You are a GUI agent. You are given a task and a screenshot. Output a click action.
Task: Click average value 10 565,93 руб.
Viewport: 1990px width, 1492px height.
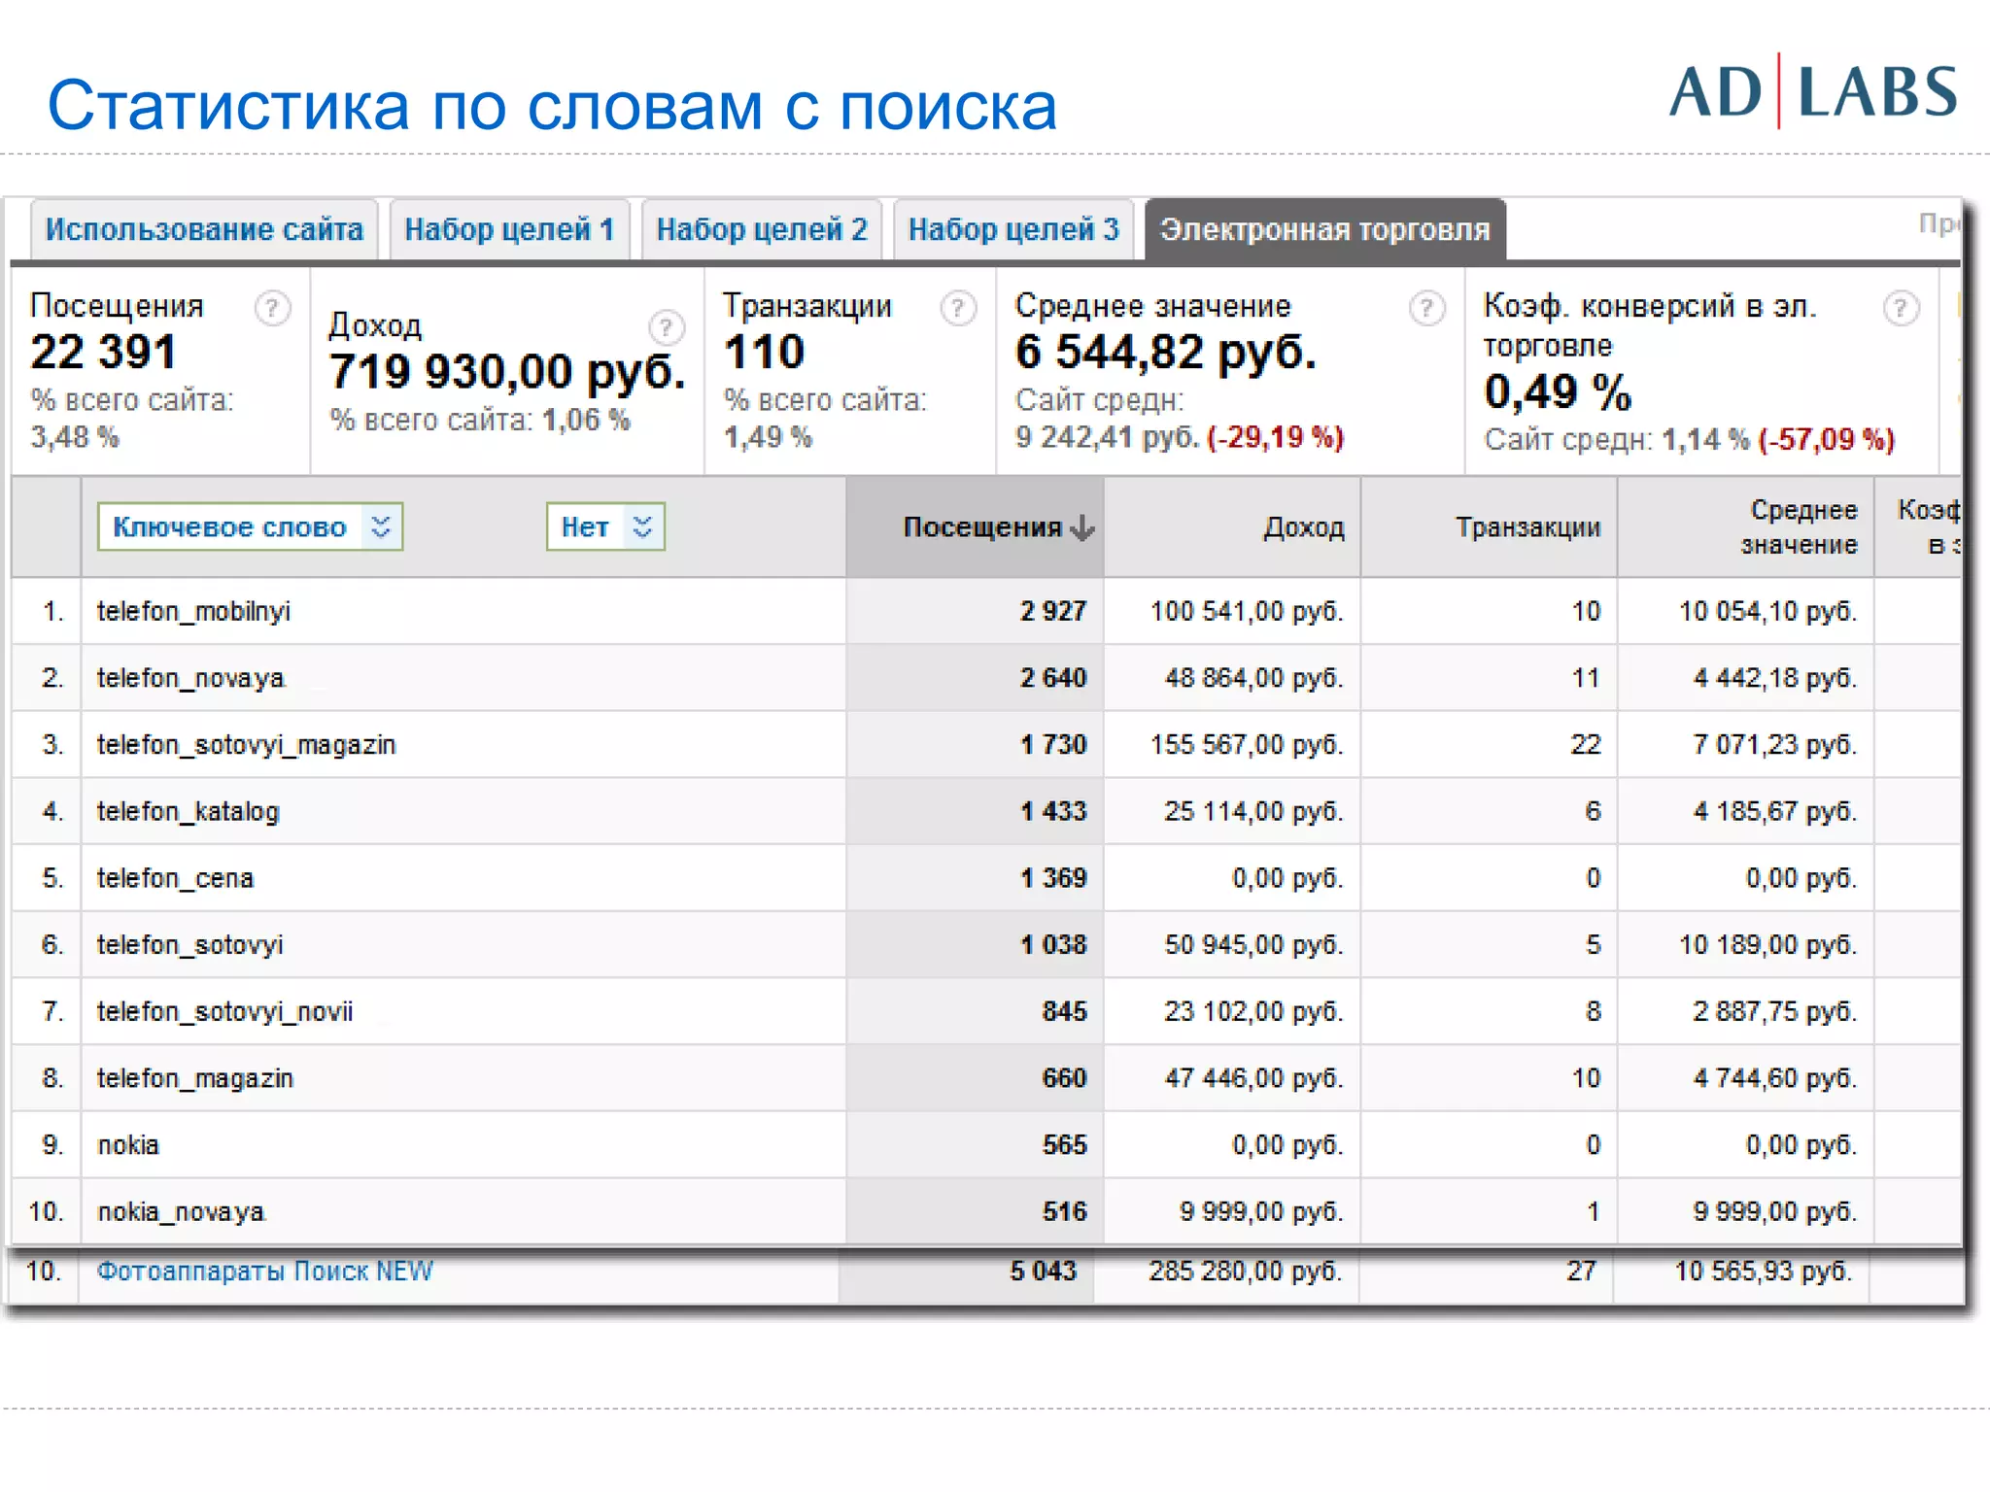(1764, 1271)
